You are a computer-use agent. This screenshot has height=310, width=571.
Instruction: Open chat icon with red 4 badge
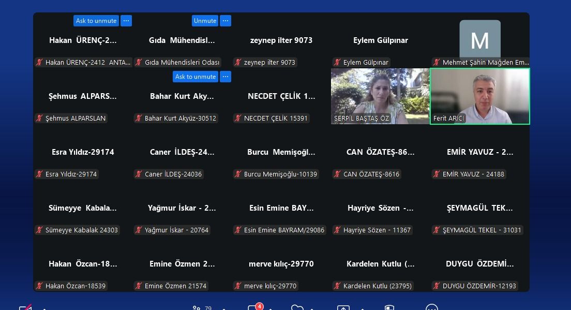tap(255, 307)
